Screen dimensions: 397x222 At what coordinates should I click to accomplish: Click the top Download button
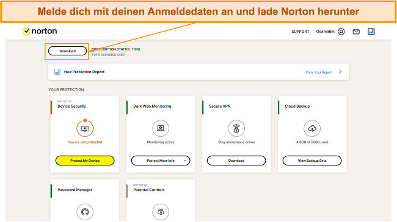tap(67, 51)
